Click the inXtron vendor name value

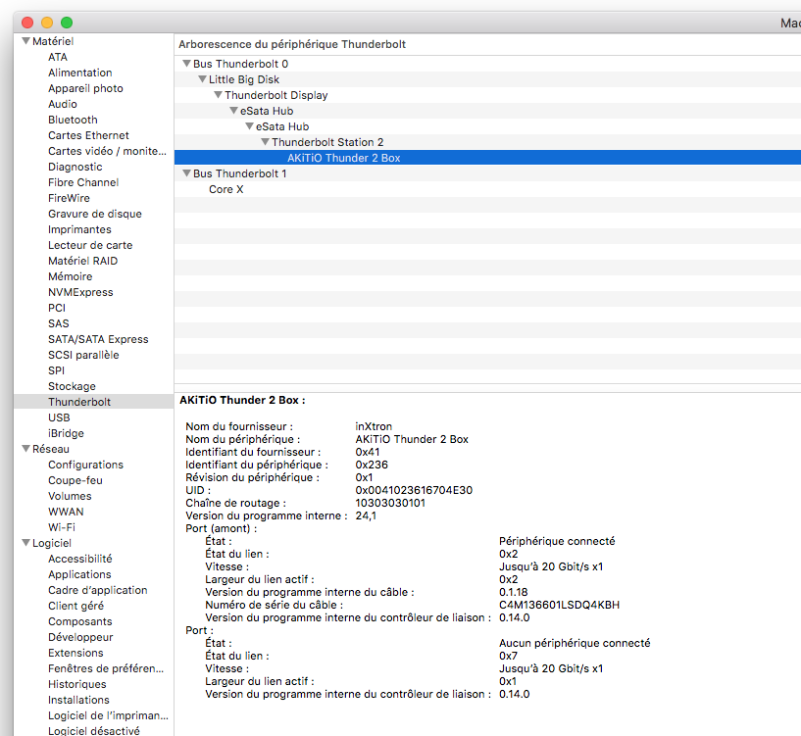374,426
